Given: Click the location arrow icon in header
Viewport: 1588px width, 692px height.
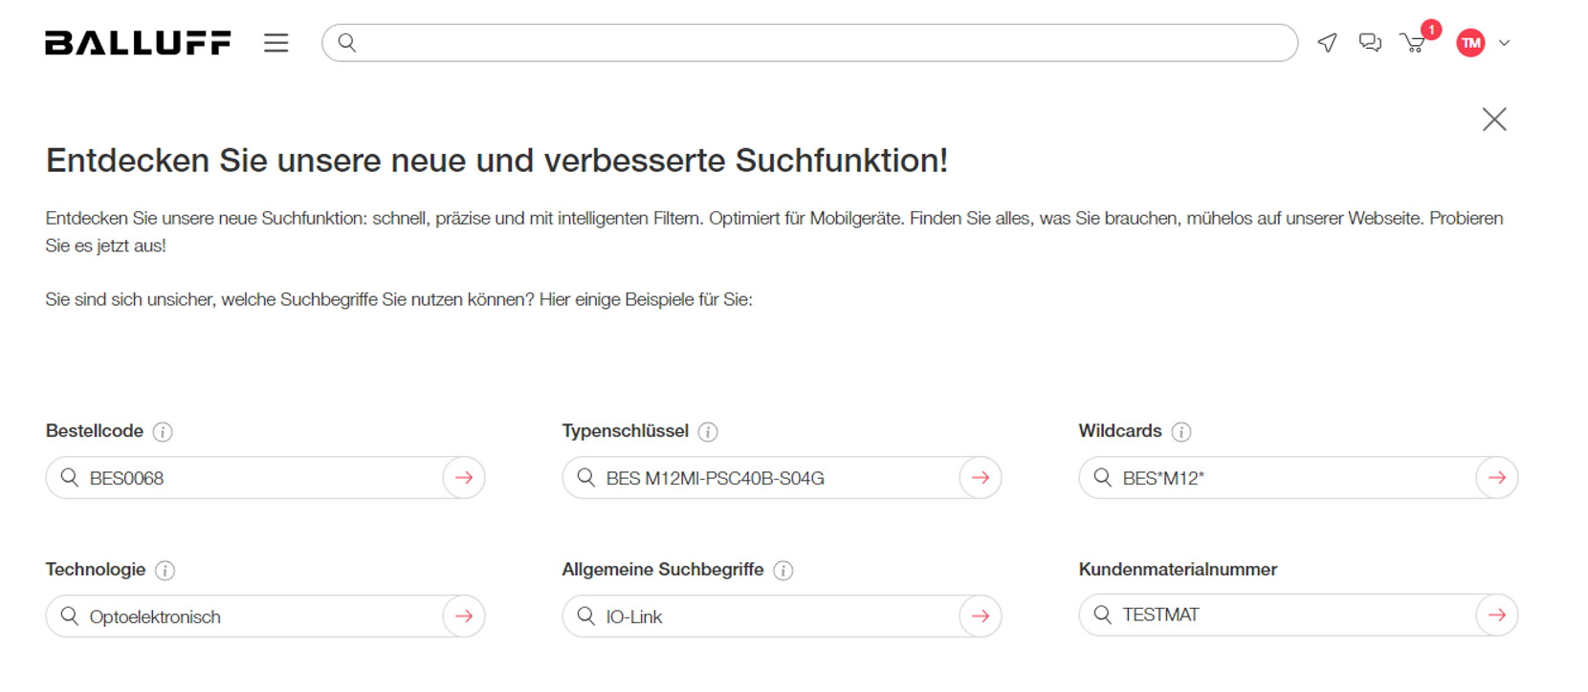Looking at the screenshot, I should pyautogui.click(x=1327, y=43).
